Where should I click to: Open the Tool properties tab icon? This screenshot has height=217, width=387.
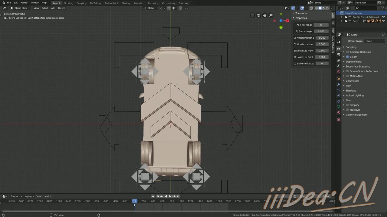click(x=339, y=41)
